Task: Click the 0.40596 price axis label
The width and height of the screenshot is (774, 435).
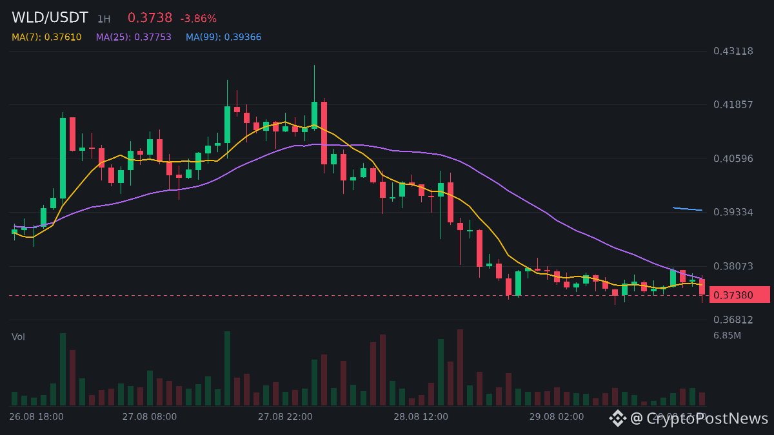Action: (x=733, y=159)
